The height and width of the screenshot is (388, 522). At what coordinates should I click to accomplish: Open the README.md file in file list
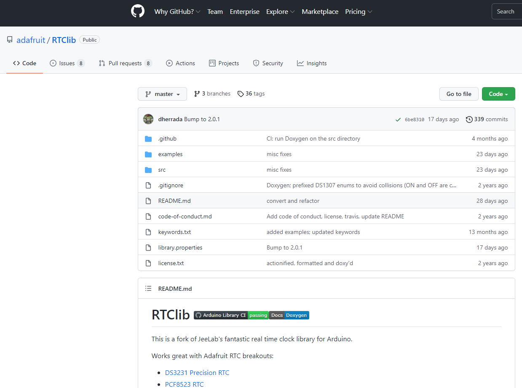tap(174, 201)
